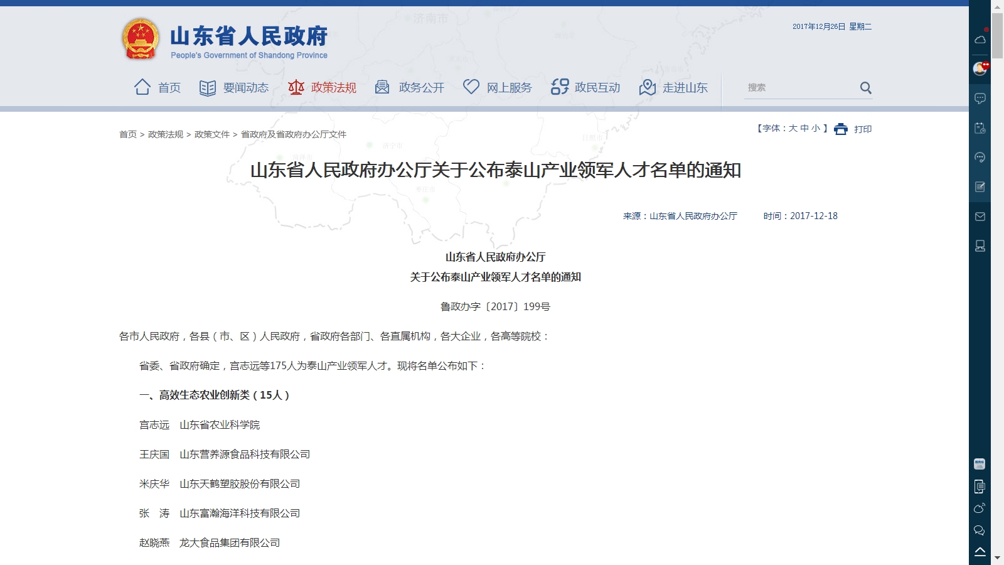Click the house icon beside 首页

[x=142, y=87]
